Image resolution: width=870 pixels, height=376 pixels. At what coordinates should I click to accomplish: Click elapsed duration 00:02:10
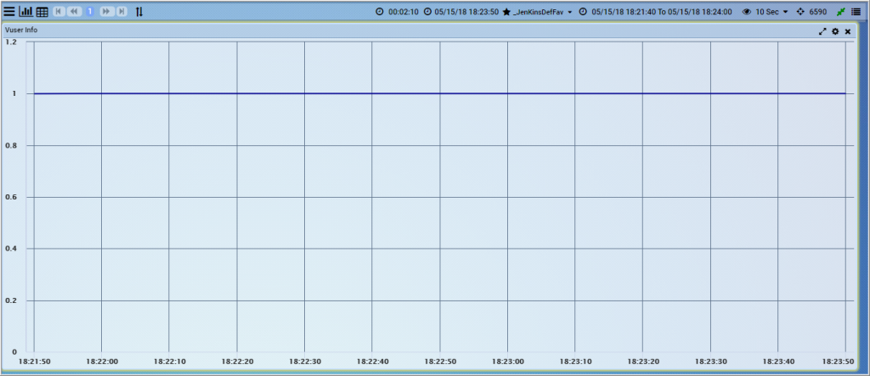click(x=404, y=12)
